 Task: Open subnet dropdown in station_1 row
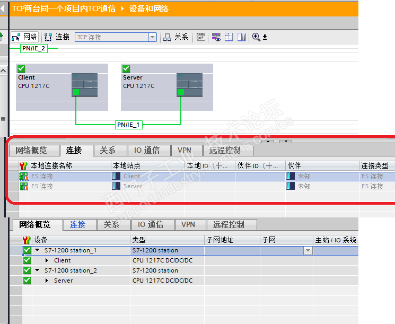308,251
